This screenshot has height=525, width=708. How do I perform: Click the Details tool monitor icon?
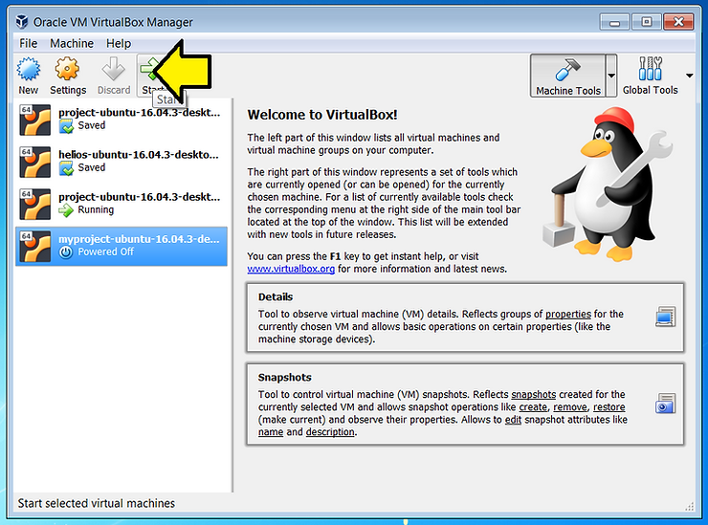(665, 317)
